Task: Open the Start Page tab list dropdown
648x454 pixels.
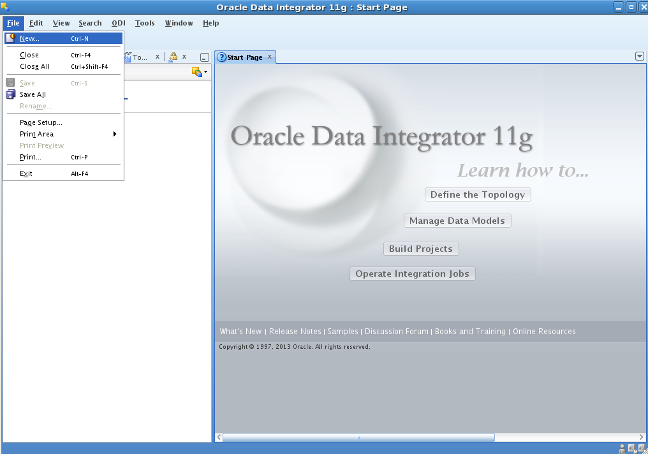Action: point(639,56)
